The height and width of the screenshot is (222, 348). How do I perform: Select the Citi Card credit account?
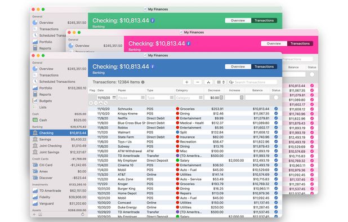[59, 165]
